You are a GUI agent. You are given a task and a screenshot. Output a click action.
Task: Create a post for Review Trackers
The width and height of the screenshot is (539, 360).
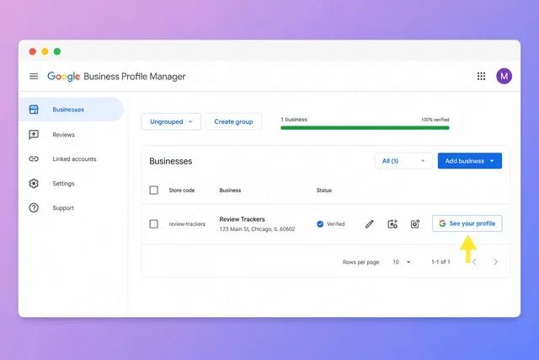pyautogui.click(x=392, y=224)
